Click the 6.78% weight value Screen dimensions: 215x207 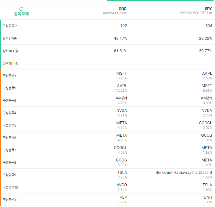(x=122, y=103)
